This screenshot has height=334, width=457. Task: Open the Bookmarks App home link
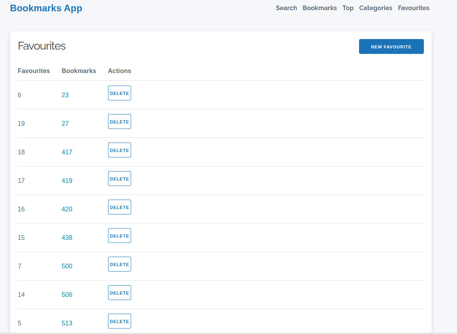tap(46, 8)
